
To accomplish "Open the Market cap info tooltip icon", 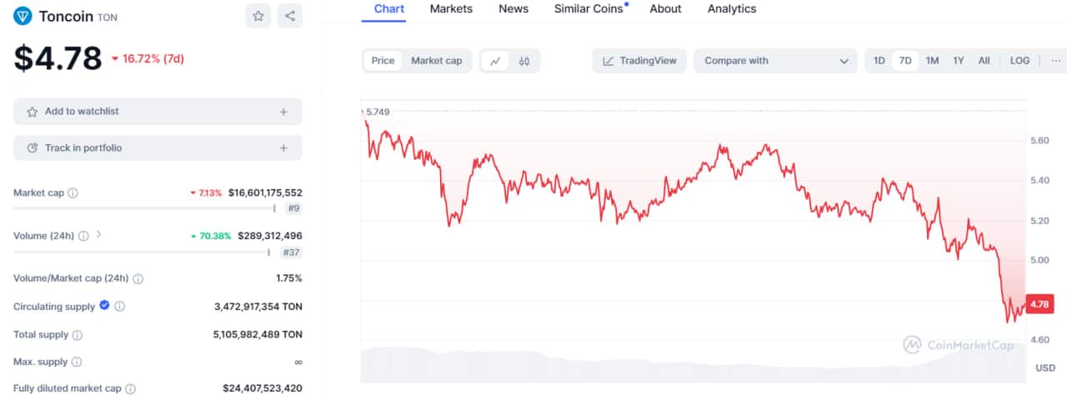I will 73,193.
